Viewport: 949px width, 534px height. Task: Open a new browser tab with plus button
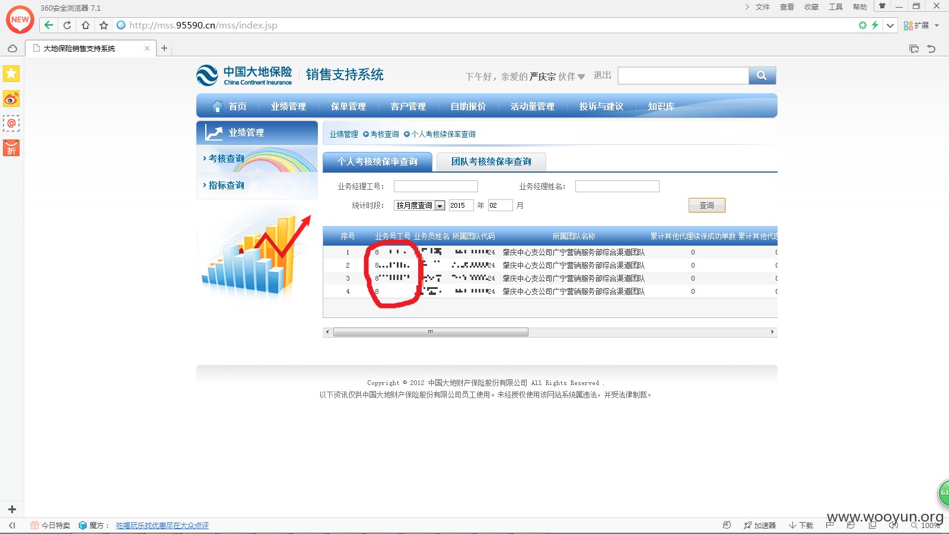tap(164, 48)
